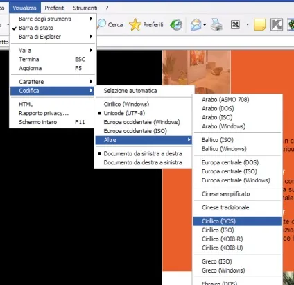Click the history clock toolbar icon
Viewport: 294px width, 285px height.
pos(176,25)
